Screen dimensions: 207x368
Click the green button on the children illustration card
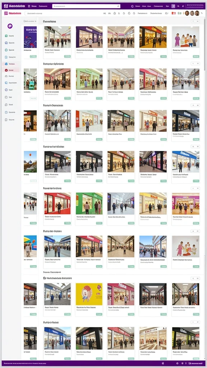pos(196,56)
